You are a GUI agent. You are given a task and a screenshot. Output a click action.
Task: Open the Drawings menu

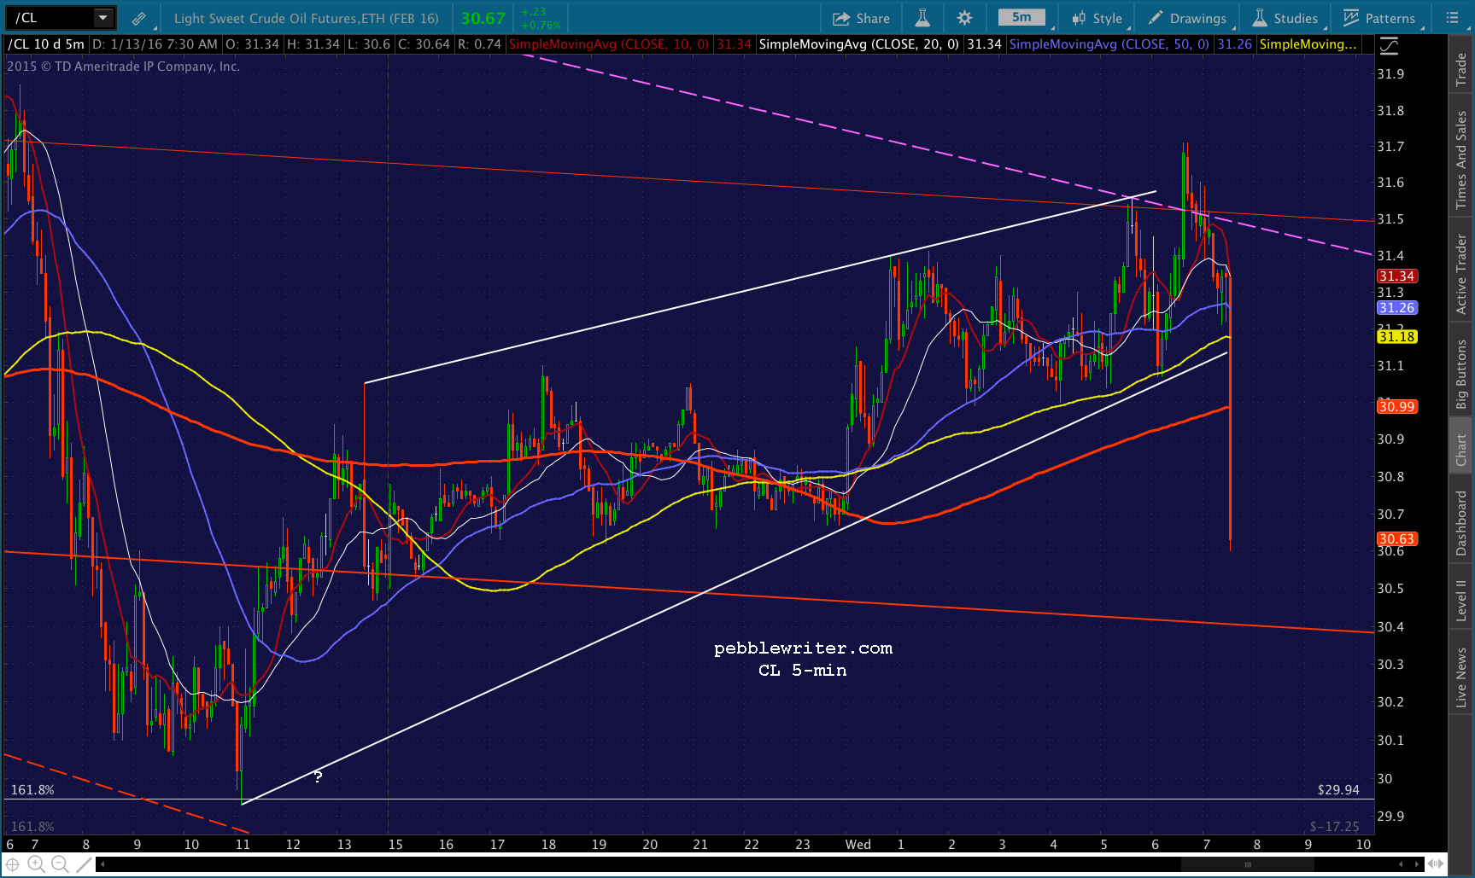pyautogui.click(x=1187, y=18)
